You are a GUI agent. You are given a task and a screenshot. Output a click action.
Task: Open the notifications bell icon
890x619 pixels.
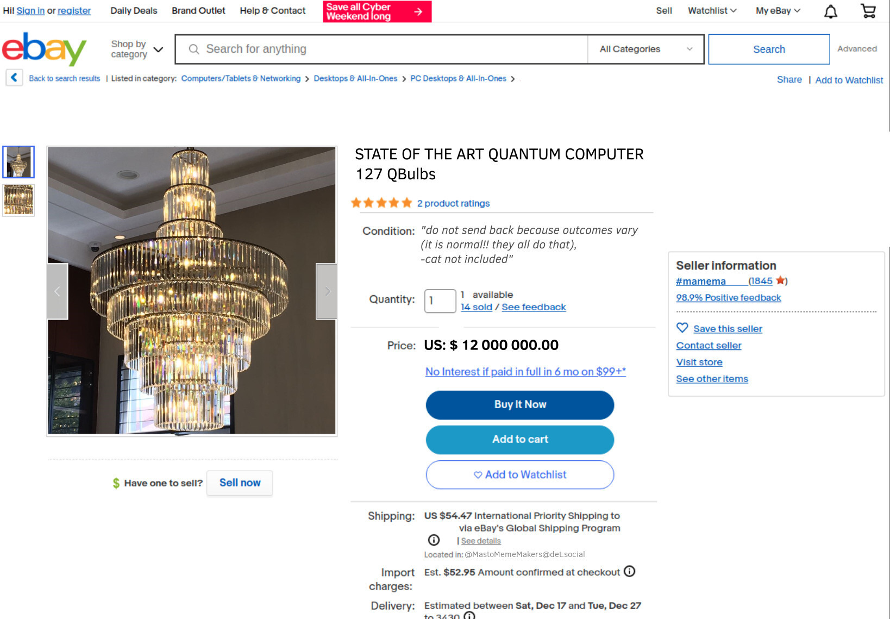click(x=830, y=11)
